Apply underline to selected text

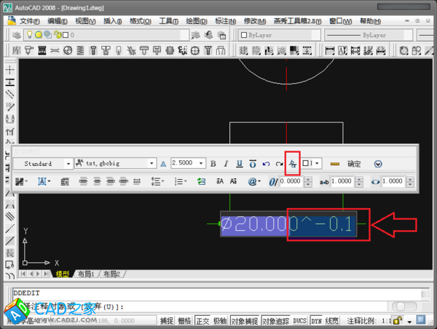[239, 164]
